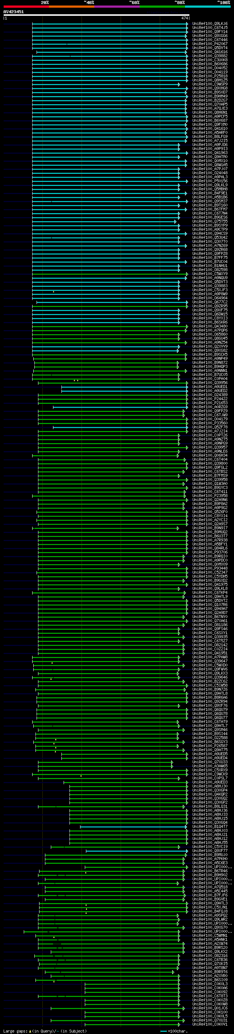Click the AV423451 query label

[14, 12]
